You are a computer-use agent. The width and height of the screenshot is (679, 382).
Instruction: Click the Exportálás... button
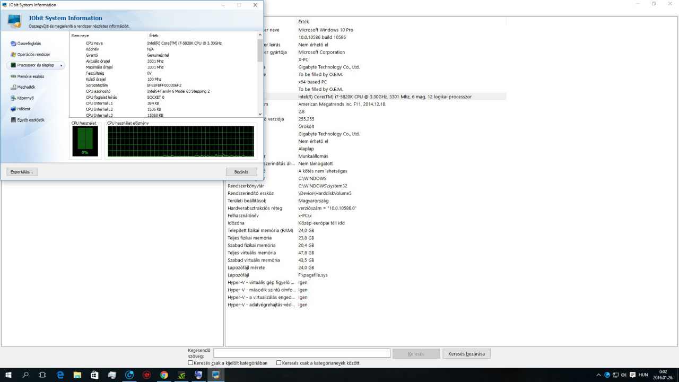coord(22,172)
